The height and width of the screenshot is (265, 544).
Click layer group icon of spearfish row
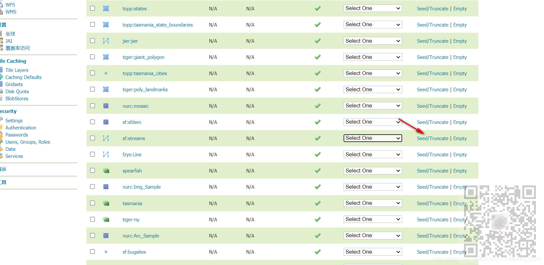106,171
